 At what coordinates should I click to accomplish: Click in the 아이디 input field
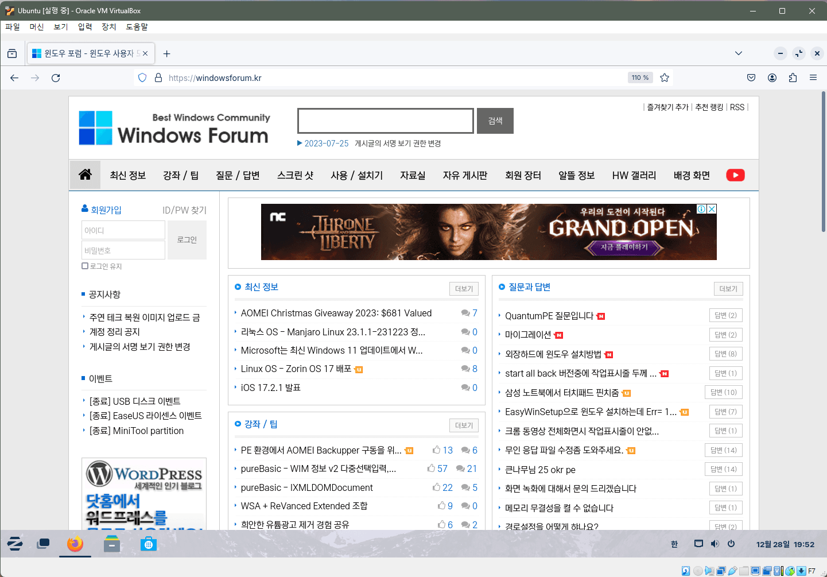coord(123,230)
